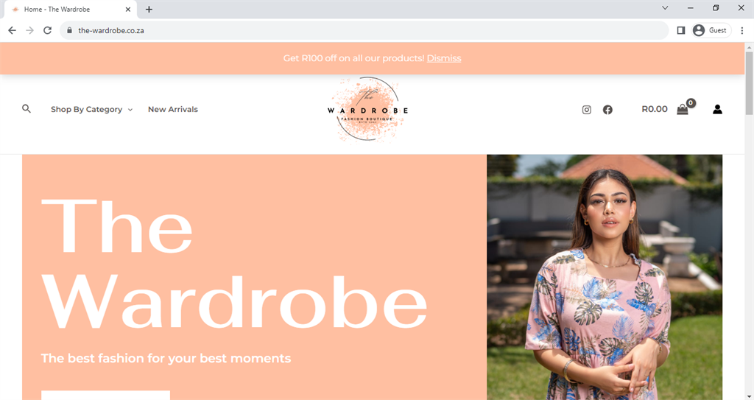Screen dimensions: 754x400
Task: Open a new browser tab
Action: click(149, 9)
